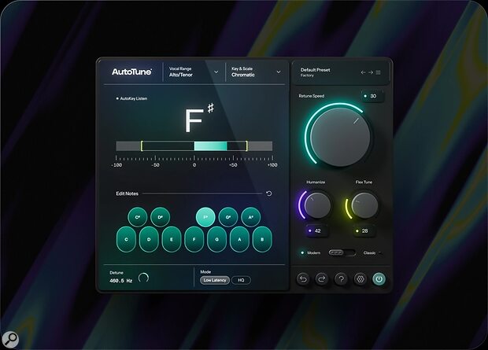
Task: Toggle the C# note key
Action: point(137,217)
